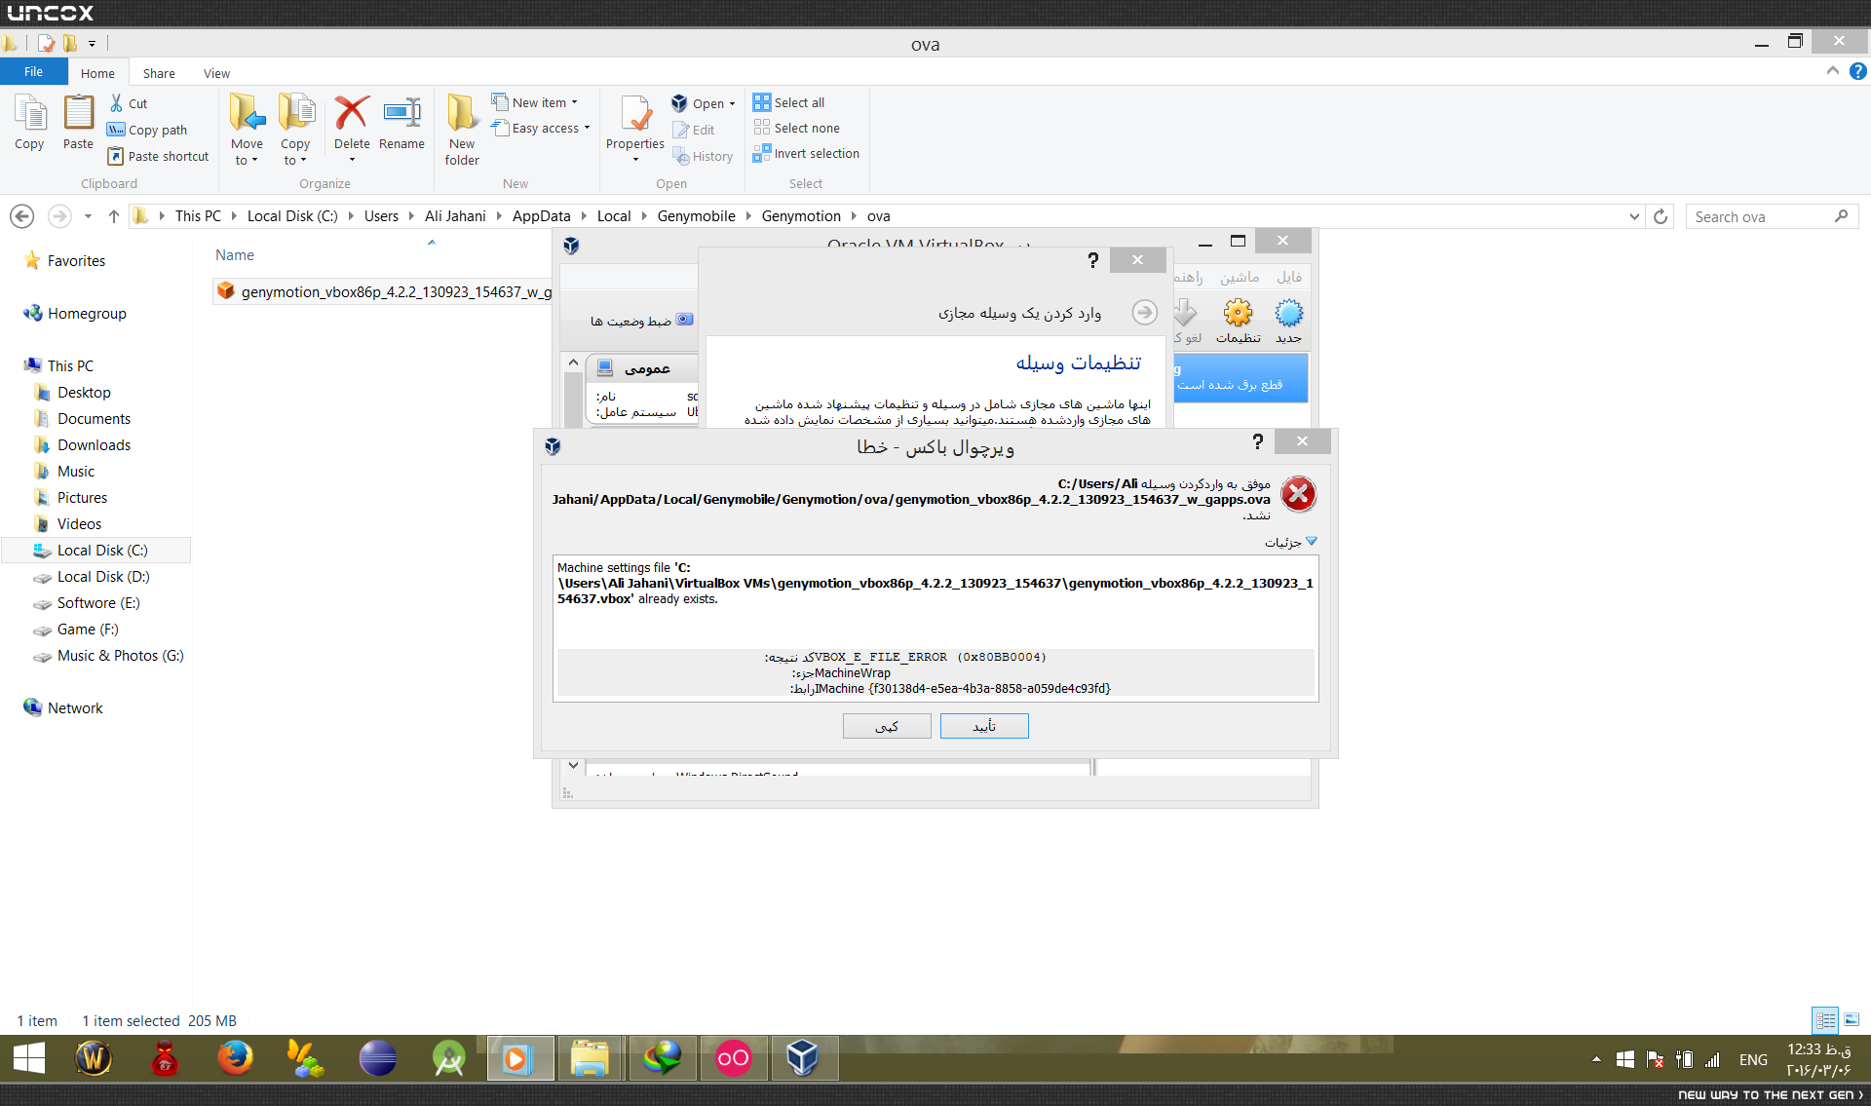Click the کپی button in the error dialog
This screenshot has width=1871, height=1106.
(887, 726)
